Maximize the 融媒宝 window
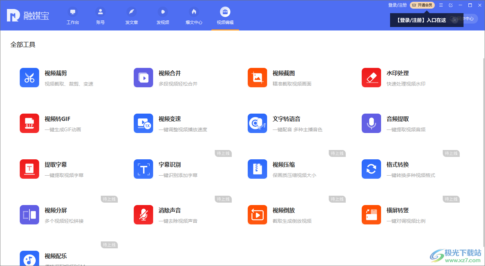This screenshot has width=485, height=266. click(470, 5)
